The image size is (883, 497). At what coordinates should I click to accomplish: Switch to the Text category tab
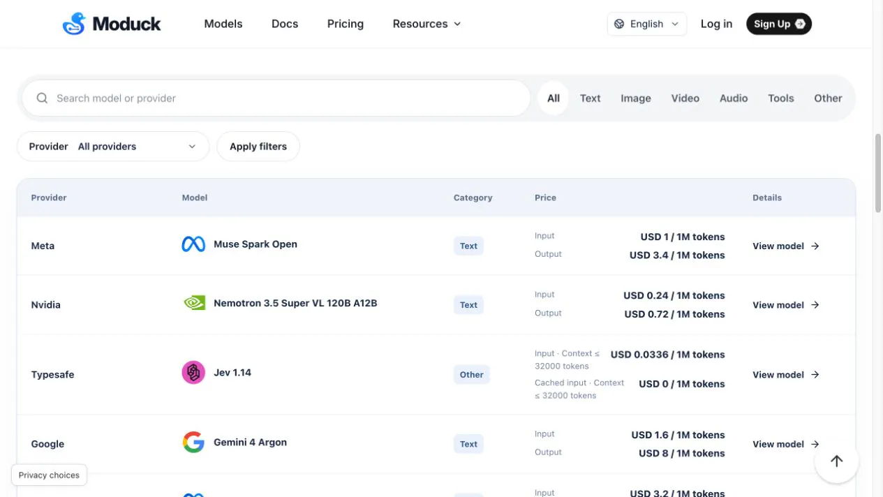coord(591,98)
